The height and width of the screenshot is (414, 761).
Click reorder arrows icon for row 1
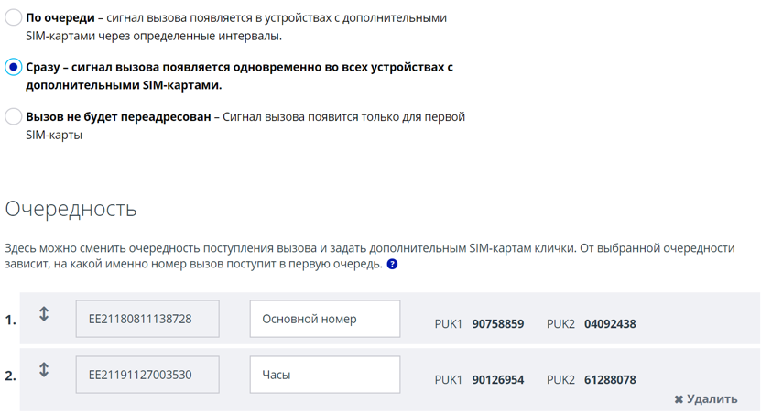44,314
